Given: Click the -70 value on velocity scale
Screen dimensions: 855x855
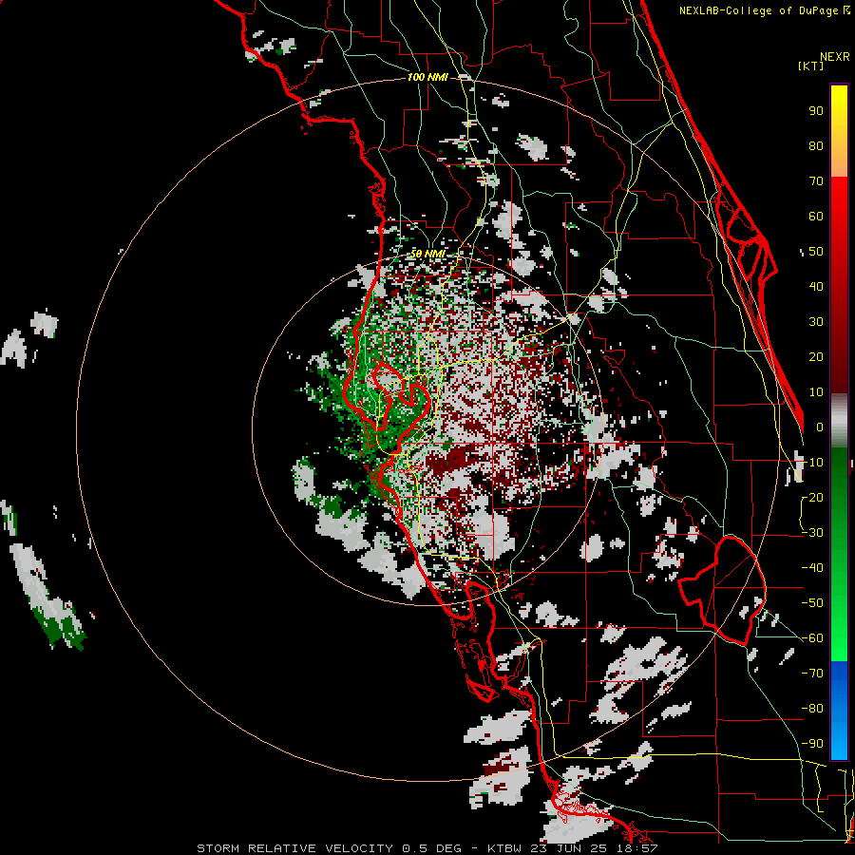Looking at the screenshot, I should [812, 674].
